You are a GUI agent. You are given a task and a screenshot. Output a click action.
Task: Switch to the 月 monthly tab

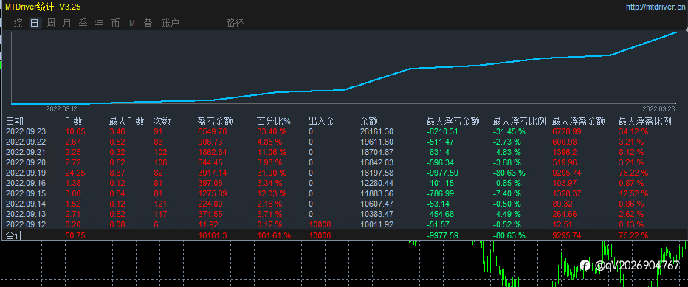click(x=66, y=24)
